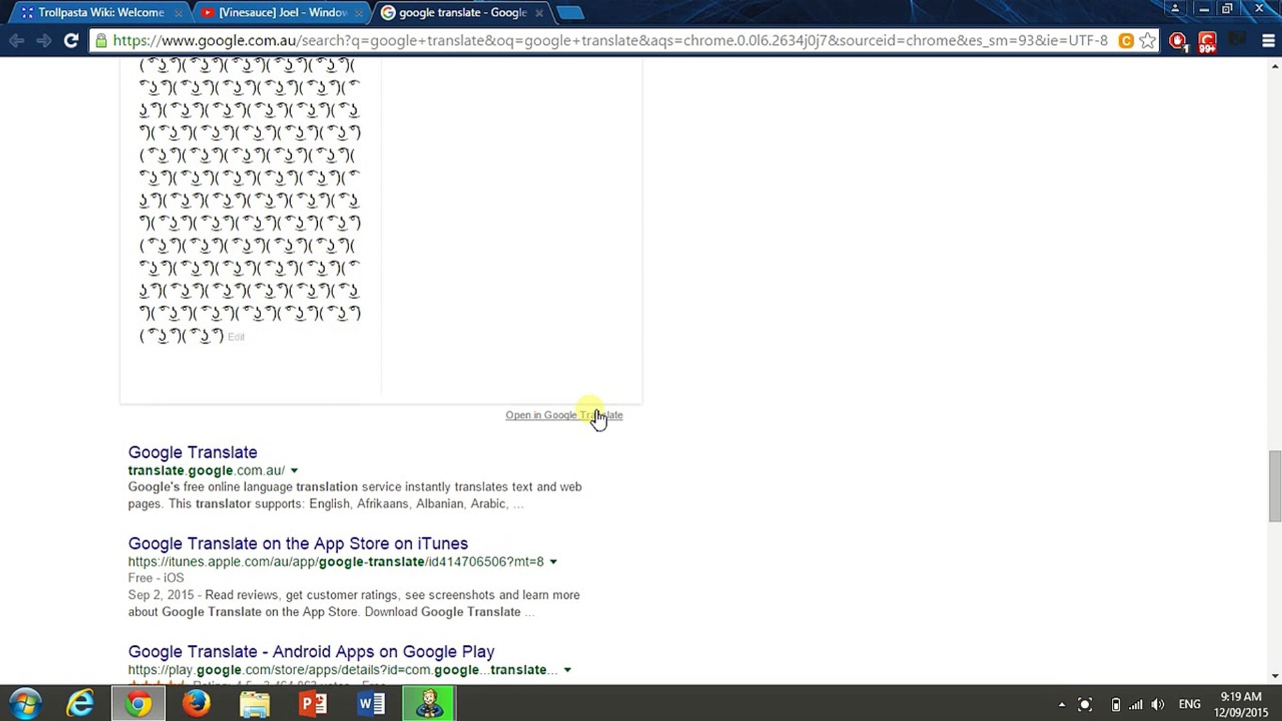Screen dimensions: 1282x721
Task: Open Firefox from the taskbar
Action: (x=196, y=704)
